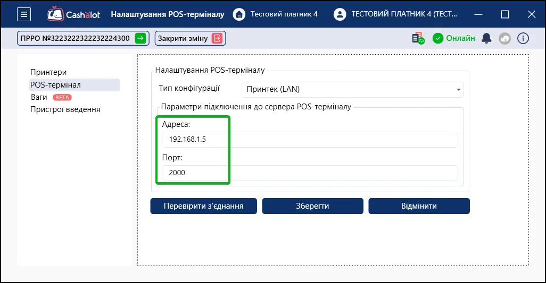Screen dimensions: 546x283
Task: Open Пристрої введення section
Action: pyautogui.click(x=65, y=109)
